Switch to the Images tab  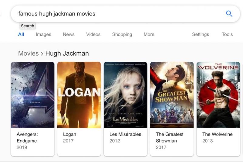[x=43, y=34]
